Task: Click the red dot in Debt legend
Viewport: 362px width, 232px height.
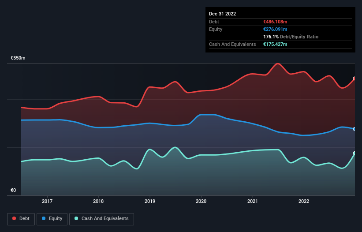Action: tap(14, 218)
